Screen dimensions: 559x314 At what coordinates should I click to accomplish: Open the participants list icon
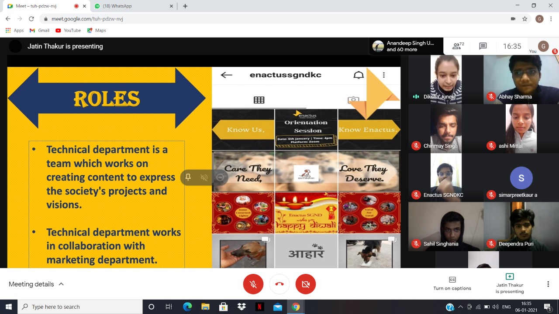(x=458, y=46)
